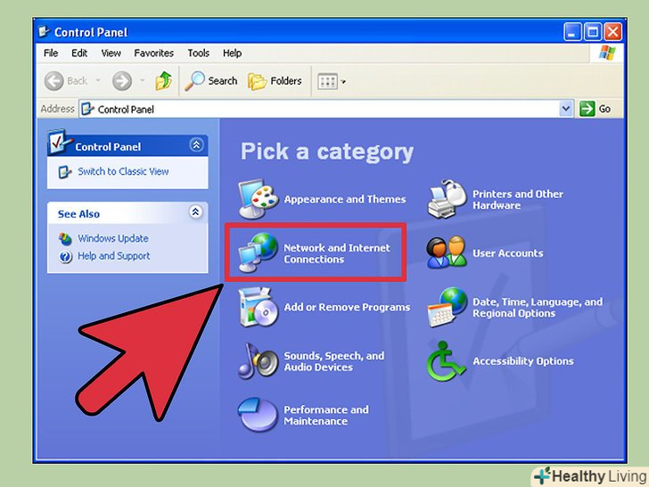
Task: Click Performance and Maintenance pie chart icon
Action: point(258,415)
